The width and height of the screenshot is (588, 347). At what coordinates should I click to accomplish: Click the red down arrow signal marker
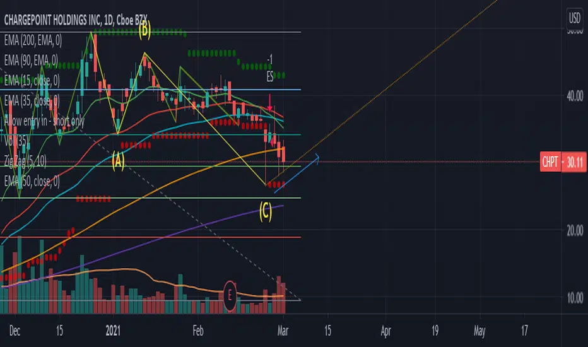269,103
